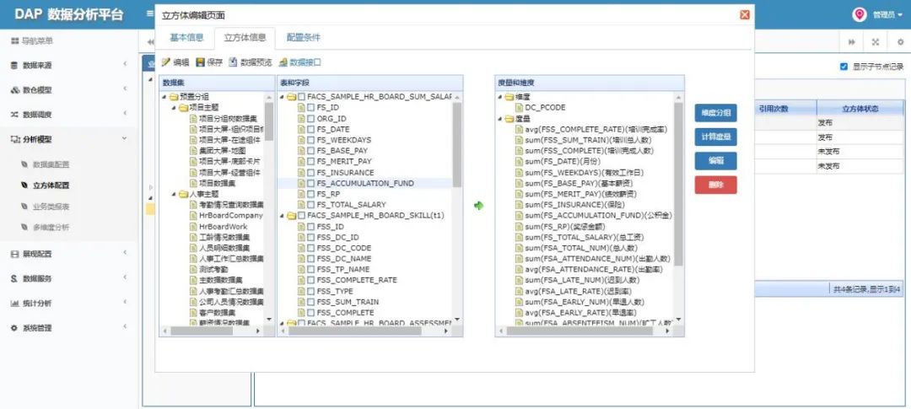Open 业务类报表 in the sidebar
911x409 pixels.
[51, 207]
